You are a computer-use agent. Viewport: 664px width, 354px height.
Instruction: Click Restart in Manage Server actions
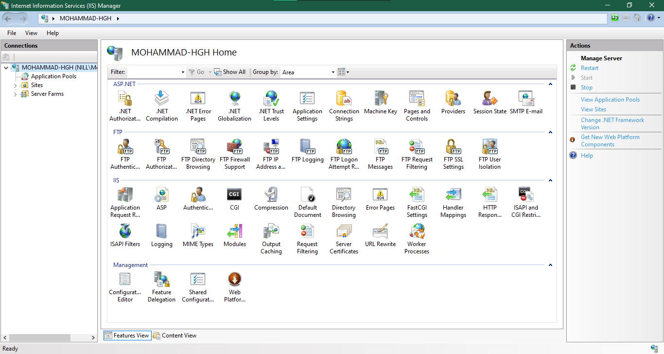590,68
